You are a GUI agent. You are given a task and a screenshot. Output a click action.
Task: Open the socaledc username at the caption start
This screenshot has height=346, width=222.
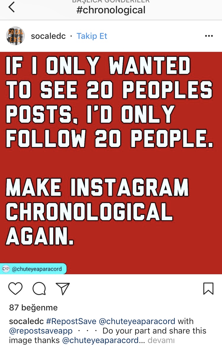26,321
